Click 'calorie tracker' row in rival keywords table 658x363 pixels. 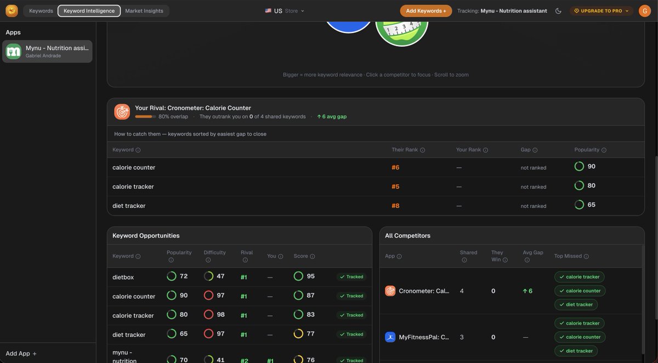[x=376, y=186]
